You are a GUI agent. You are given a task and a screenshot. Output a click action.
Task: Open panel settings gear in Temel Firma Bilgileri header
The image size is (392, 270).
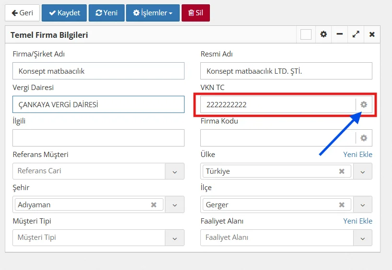coord(323,34)
